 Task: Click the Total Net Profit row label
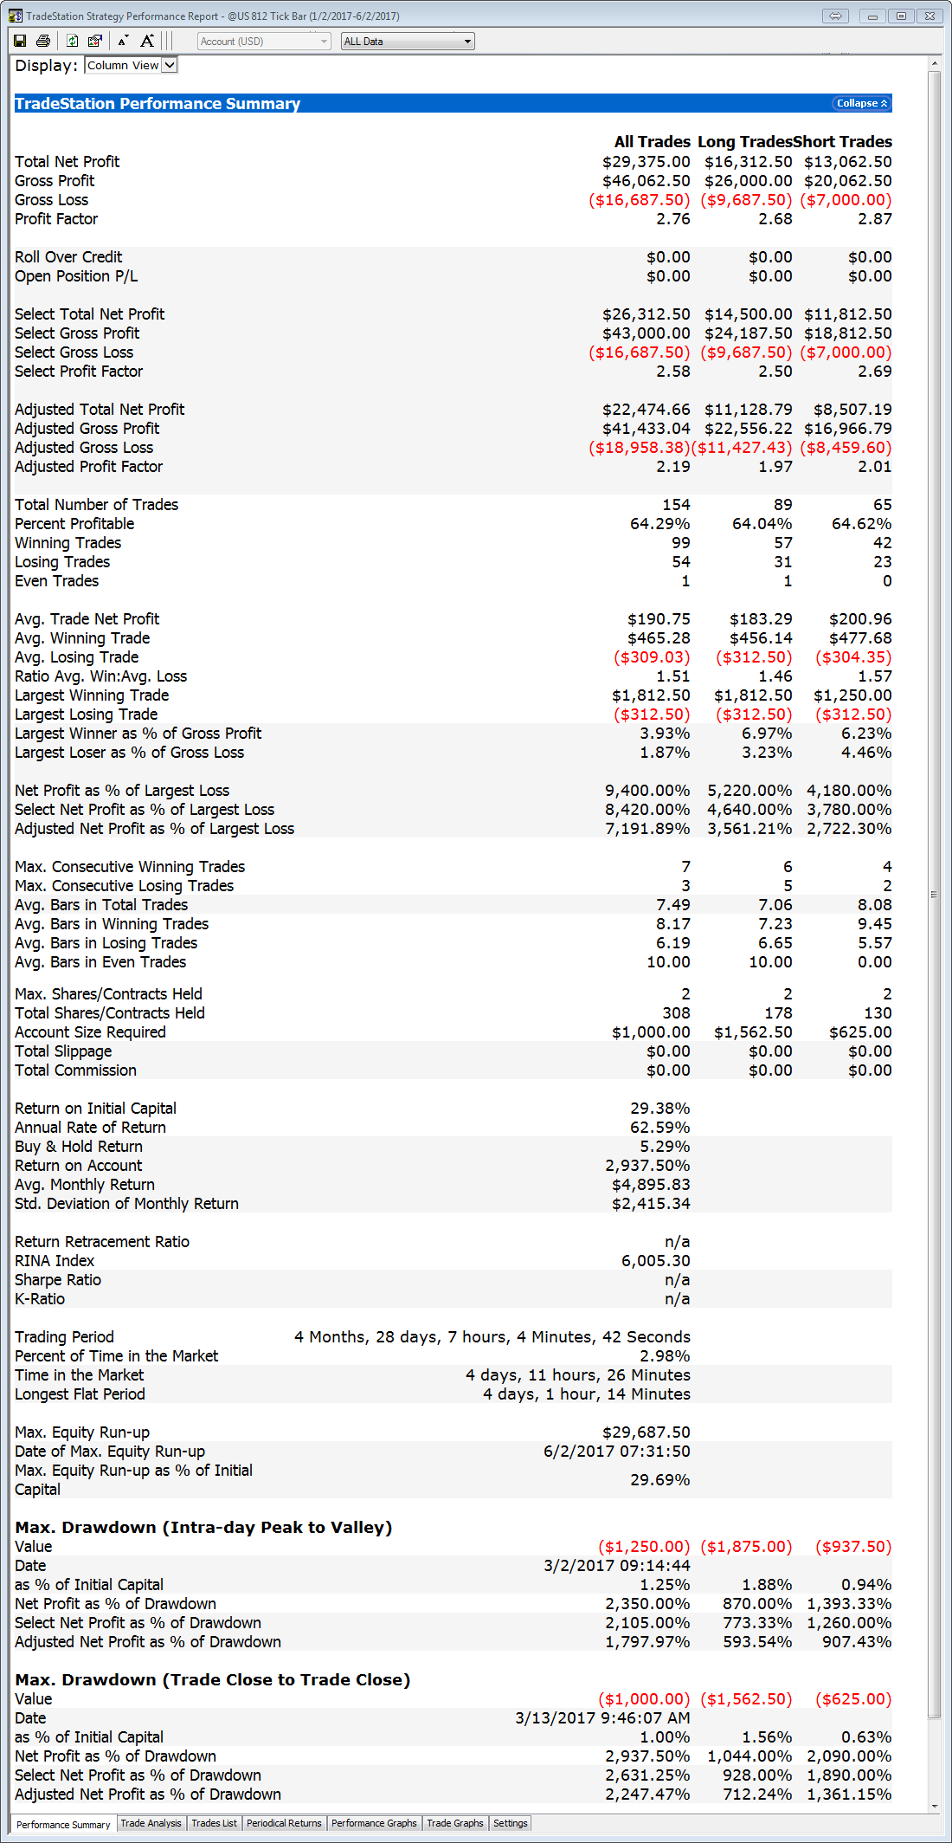[67, 162]
